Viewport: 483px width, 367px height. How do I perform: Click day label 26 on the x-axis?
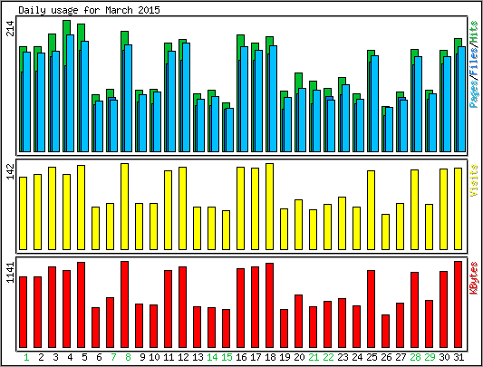click(386, 357)
